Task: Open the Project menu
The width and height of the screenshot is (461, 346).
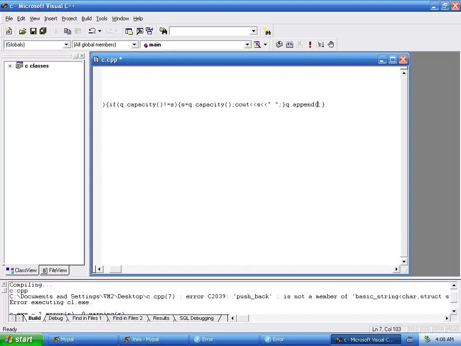Action: tap(69, 18)
